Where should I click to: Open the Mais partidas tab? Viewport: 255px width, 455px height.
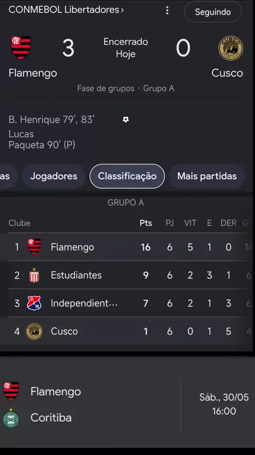coord(207,176)
